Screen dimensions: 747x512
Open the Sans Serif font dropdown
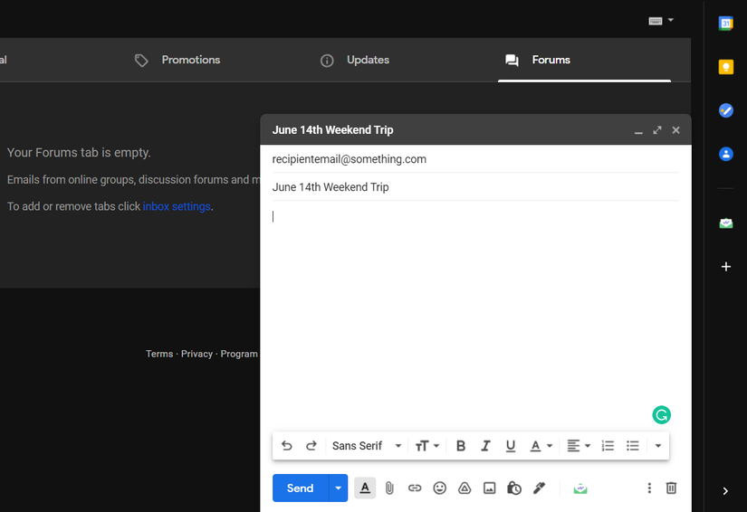click(367, 446)
